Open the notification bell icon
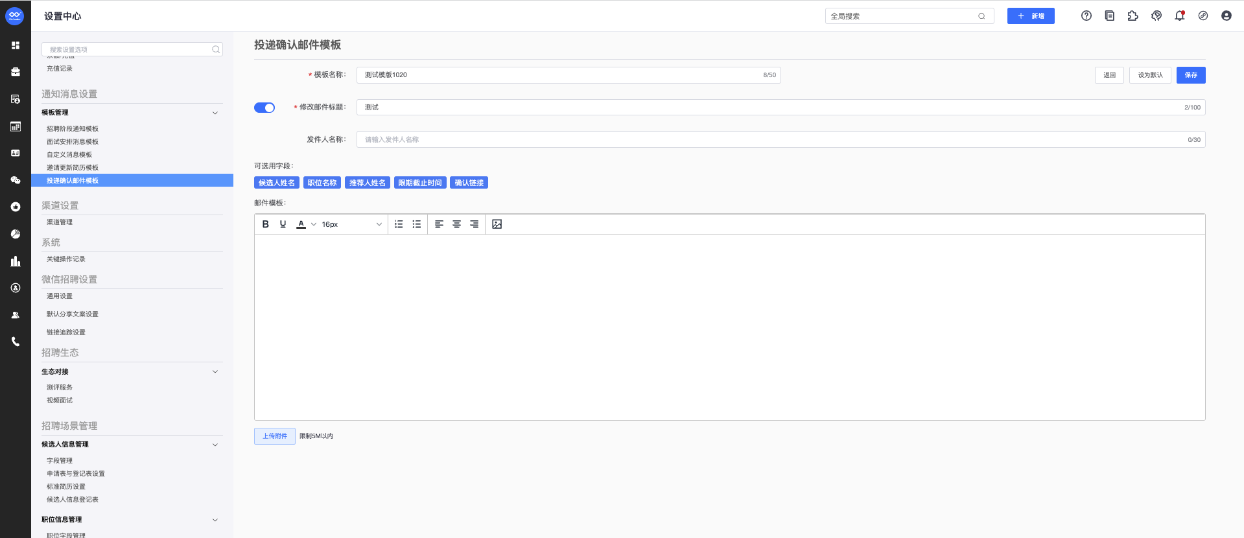This screenshot has height=538, width=1244. coord(1180,16)
